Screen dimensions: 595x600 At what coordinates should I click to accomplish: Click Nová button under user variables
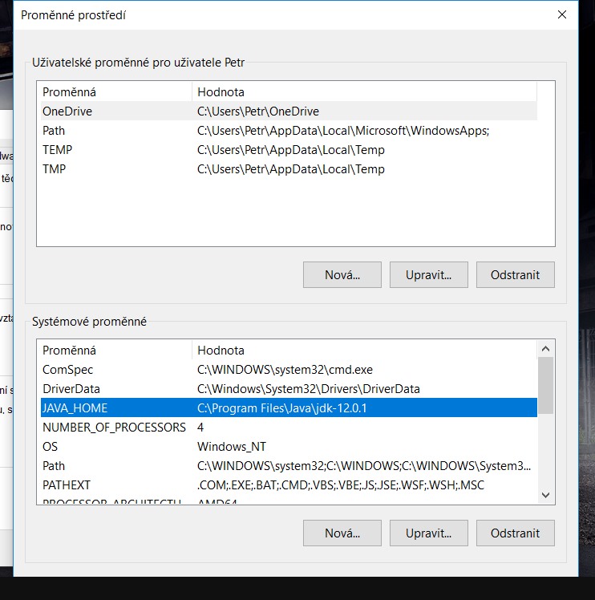[x=342, y=274]
